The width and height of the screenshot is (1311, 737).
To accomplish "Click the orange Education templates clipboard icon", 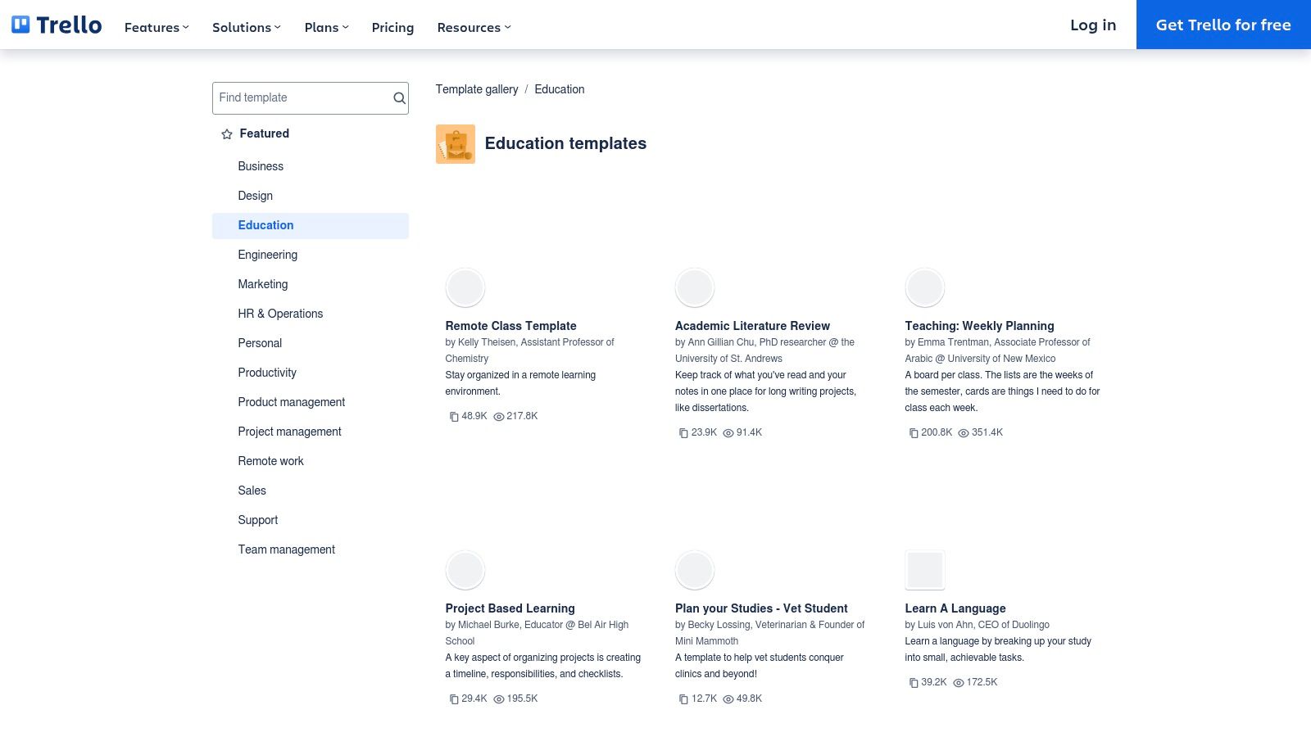I will (456, 143).
